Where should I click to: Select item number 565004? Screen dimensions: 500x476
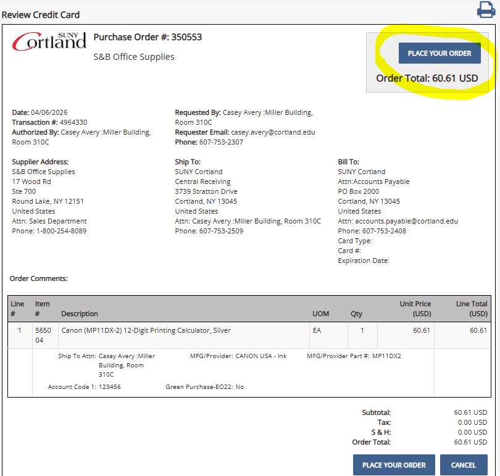coord(40,335)
